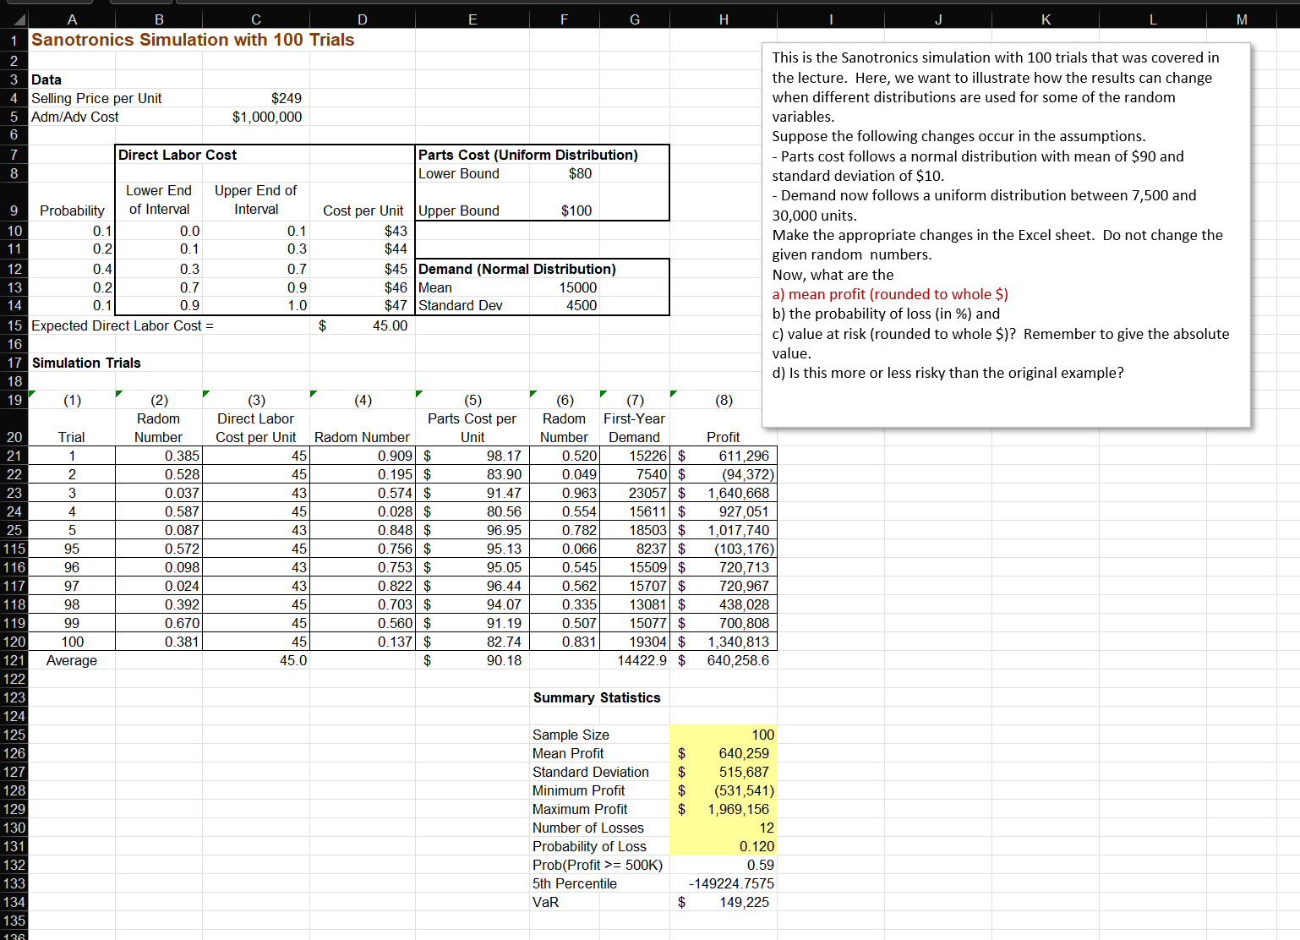Select the Selling Price cell showing $249

pos(256,98)
